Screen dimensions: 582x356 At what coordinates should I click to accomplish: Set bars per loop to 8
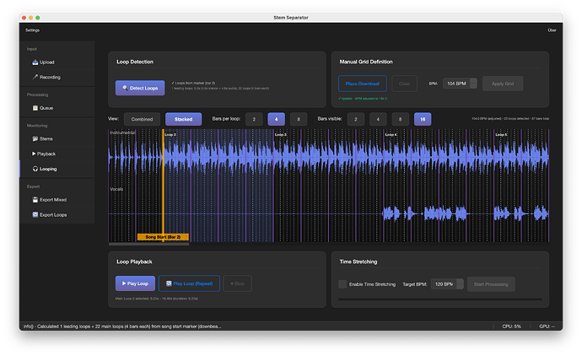tap(299, 120)
